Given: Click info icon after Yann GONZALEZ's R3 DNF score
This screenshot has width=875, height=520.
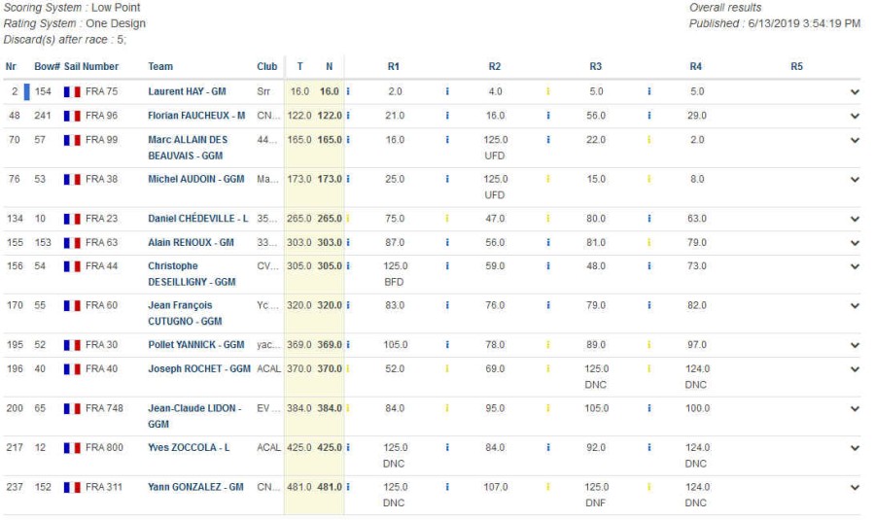Looking at the screenshot, I should pos(648,488).
